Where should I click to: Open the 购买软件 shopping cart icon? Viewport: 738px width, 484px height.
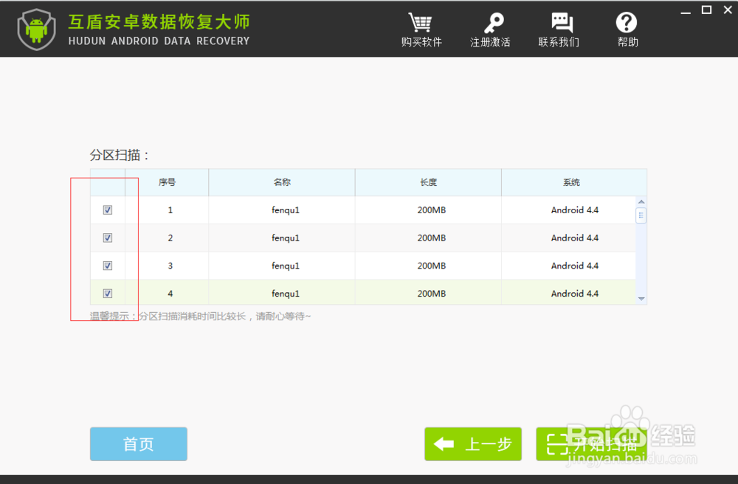421,23
